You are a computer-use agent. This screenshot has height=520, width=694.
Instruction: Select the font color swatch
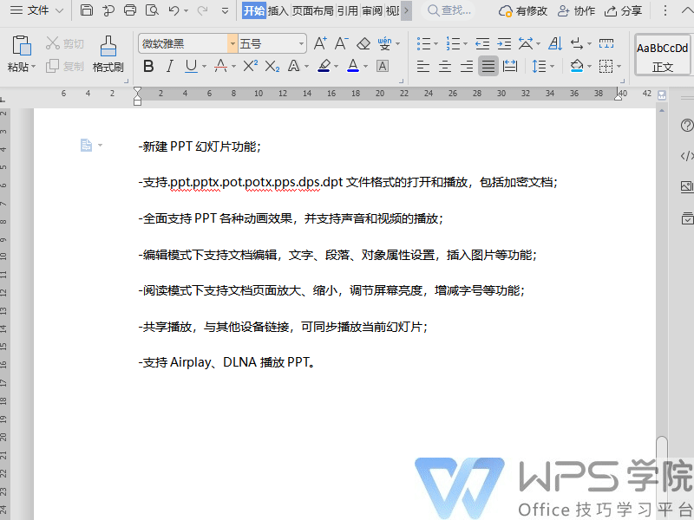tap(353, 66)
